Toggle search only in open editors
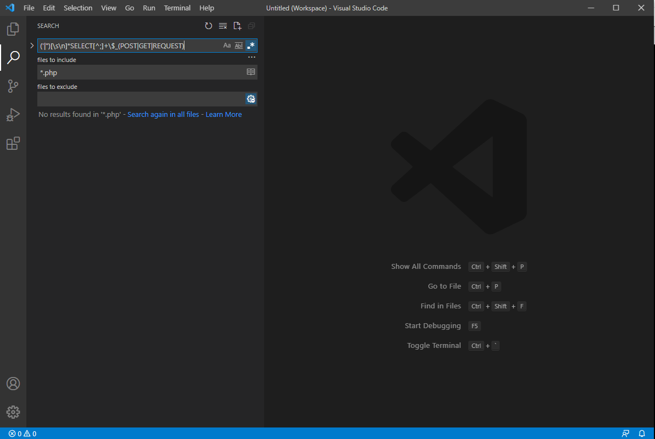This screenshot has width=655, height=439. coord(251,72)
